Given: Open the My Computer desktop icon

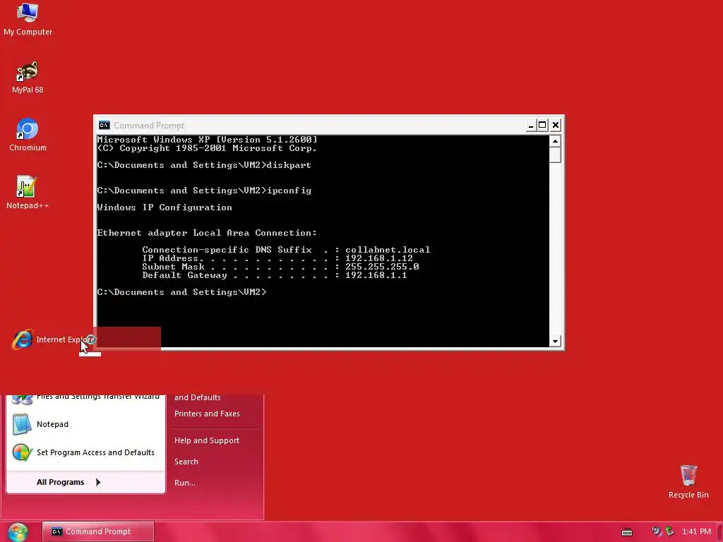Looking at the screenshot, I should point(28,19).
